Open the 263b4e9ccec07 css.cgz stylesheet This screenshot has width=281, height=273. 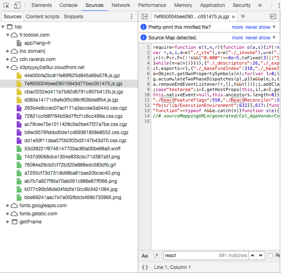(x=76, y=108)
